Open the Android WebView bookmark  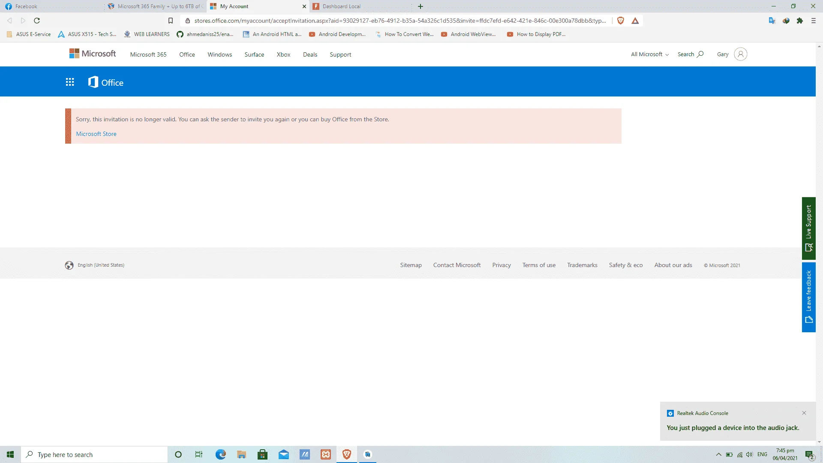click(469, 34)
